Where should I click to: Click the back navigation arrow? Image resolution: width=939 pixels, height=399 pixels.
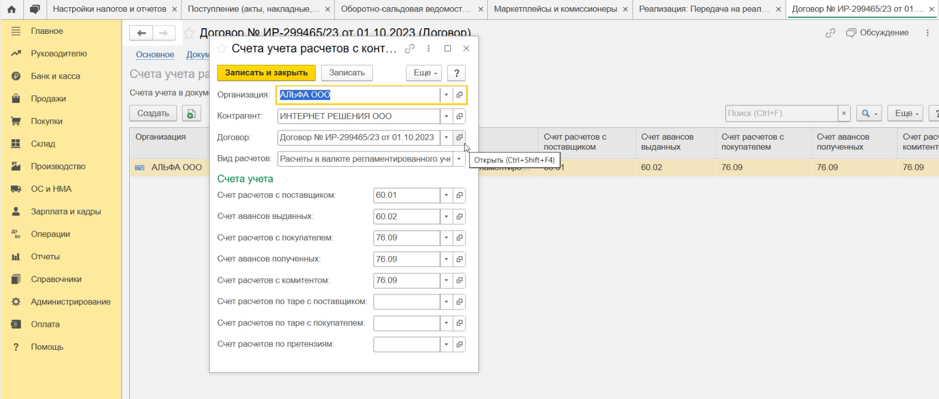[142, 33]
